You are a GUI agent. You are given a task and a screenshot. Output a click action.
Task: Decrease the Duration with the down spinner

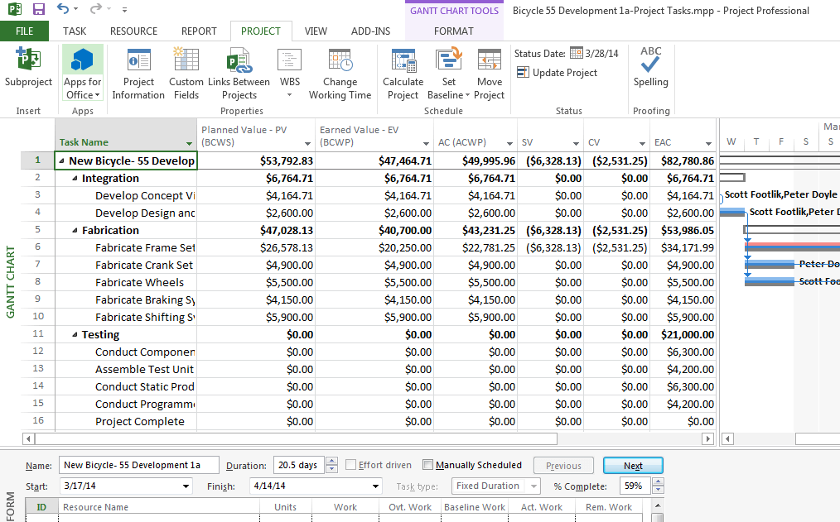tap(331, 469)
